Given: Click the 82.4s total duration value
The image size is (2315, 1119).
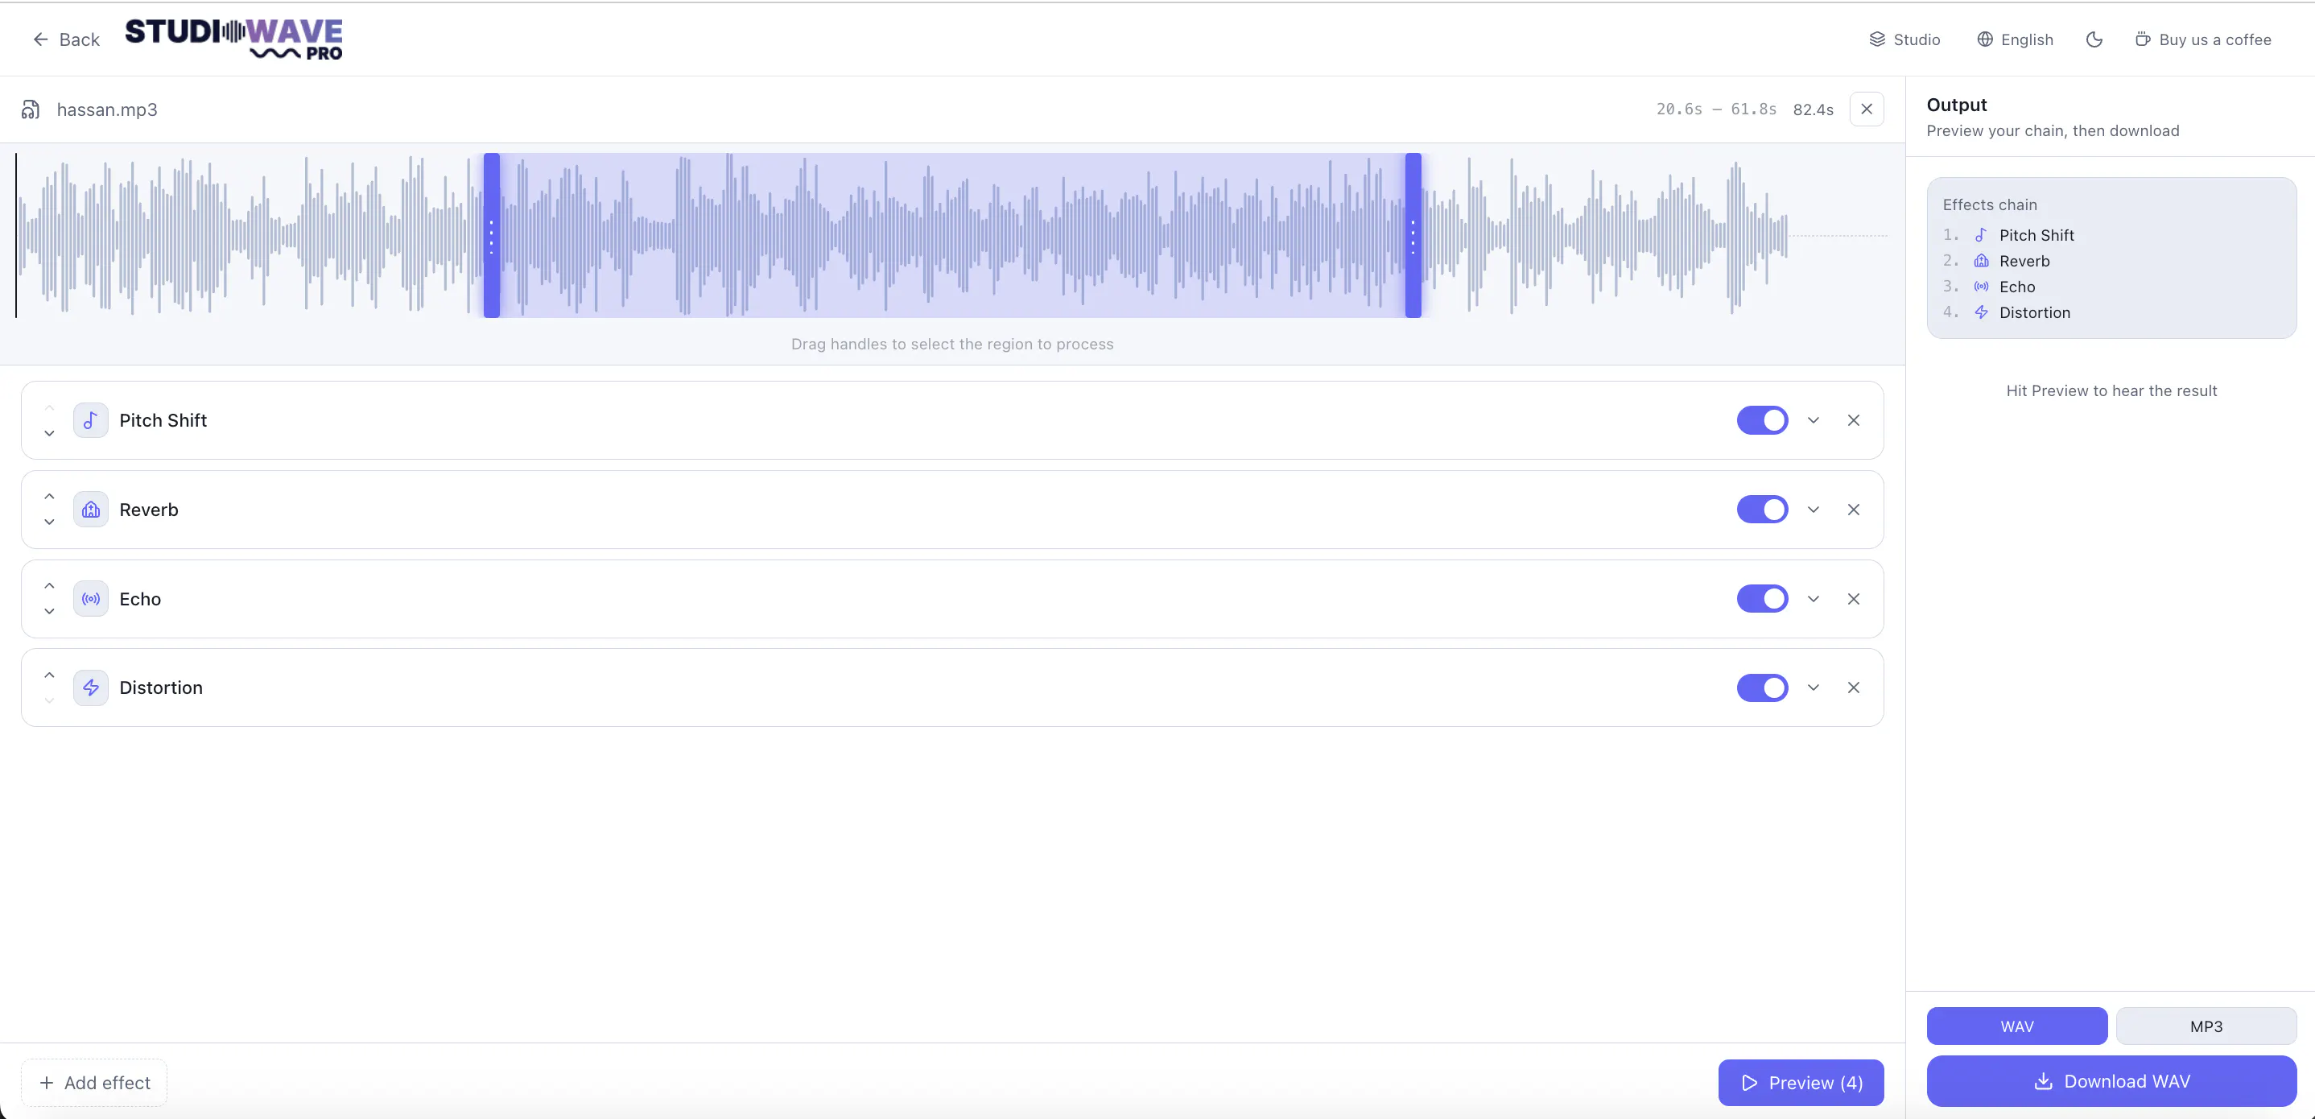Looking at the screenshot, I should pos(1813,109).
